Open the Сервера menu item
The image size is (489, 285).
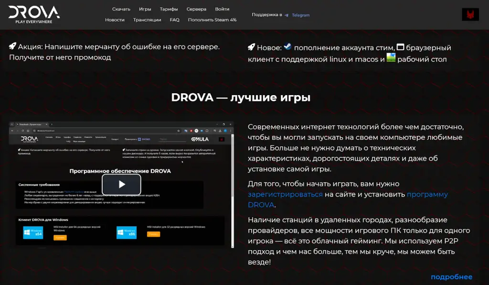[196, 9]
